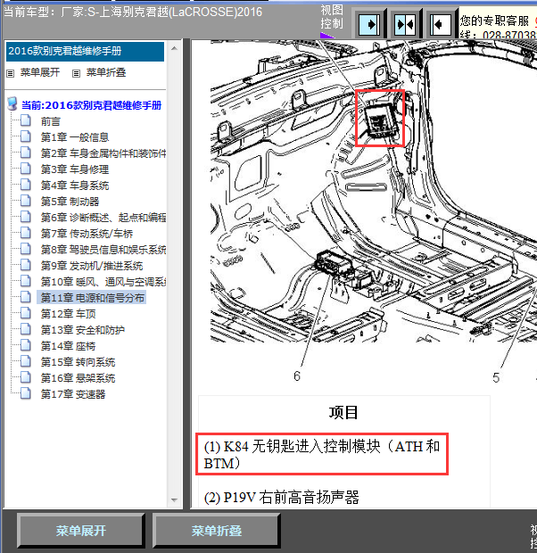The height and width of the screenshot is (553, 537).
Task: Click the computer icon beside 当前:2016款别克君越维修手册
Action: point(12,104)
